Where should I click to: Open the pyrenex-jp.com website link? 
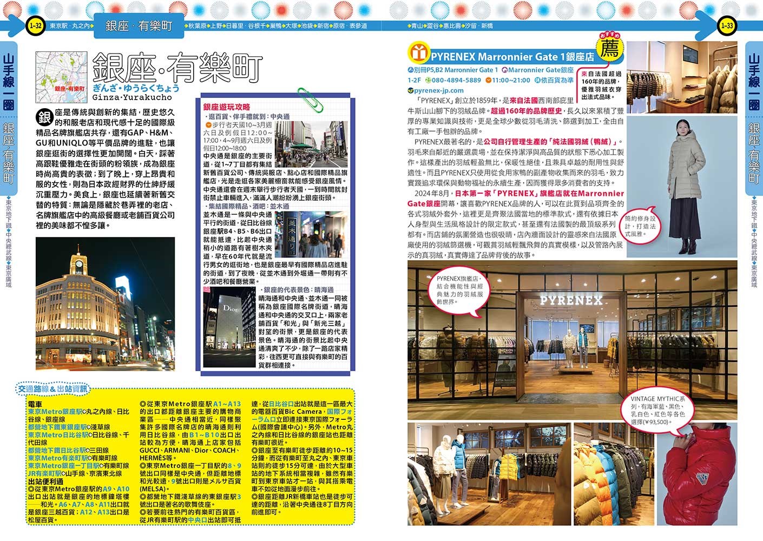click(439, 91)
